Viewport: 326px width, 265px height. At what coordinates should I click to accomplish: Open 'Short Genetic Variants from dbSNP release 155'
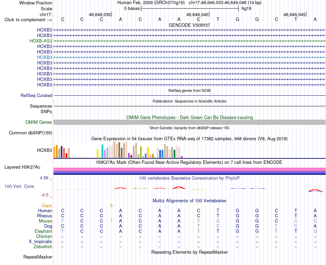189,128
